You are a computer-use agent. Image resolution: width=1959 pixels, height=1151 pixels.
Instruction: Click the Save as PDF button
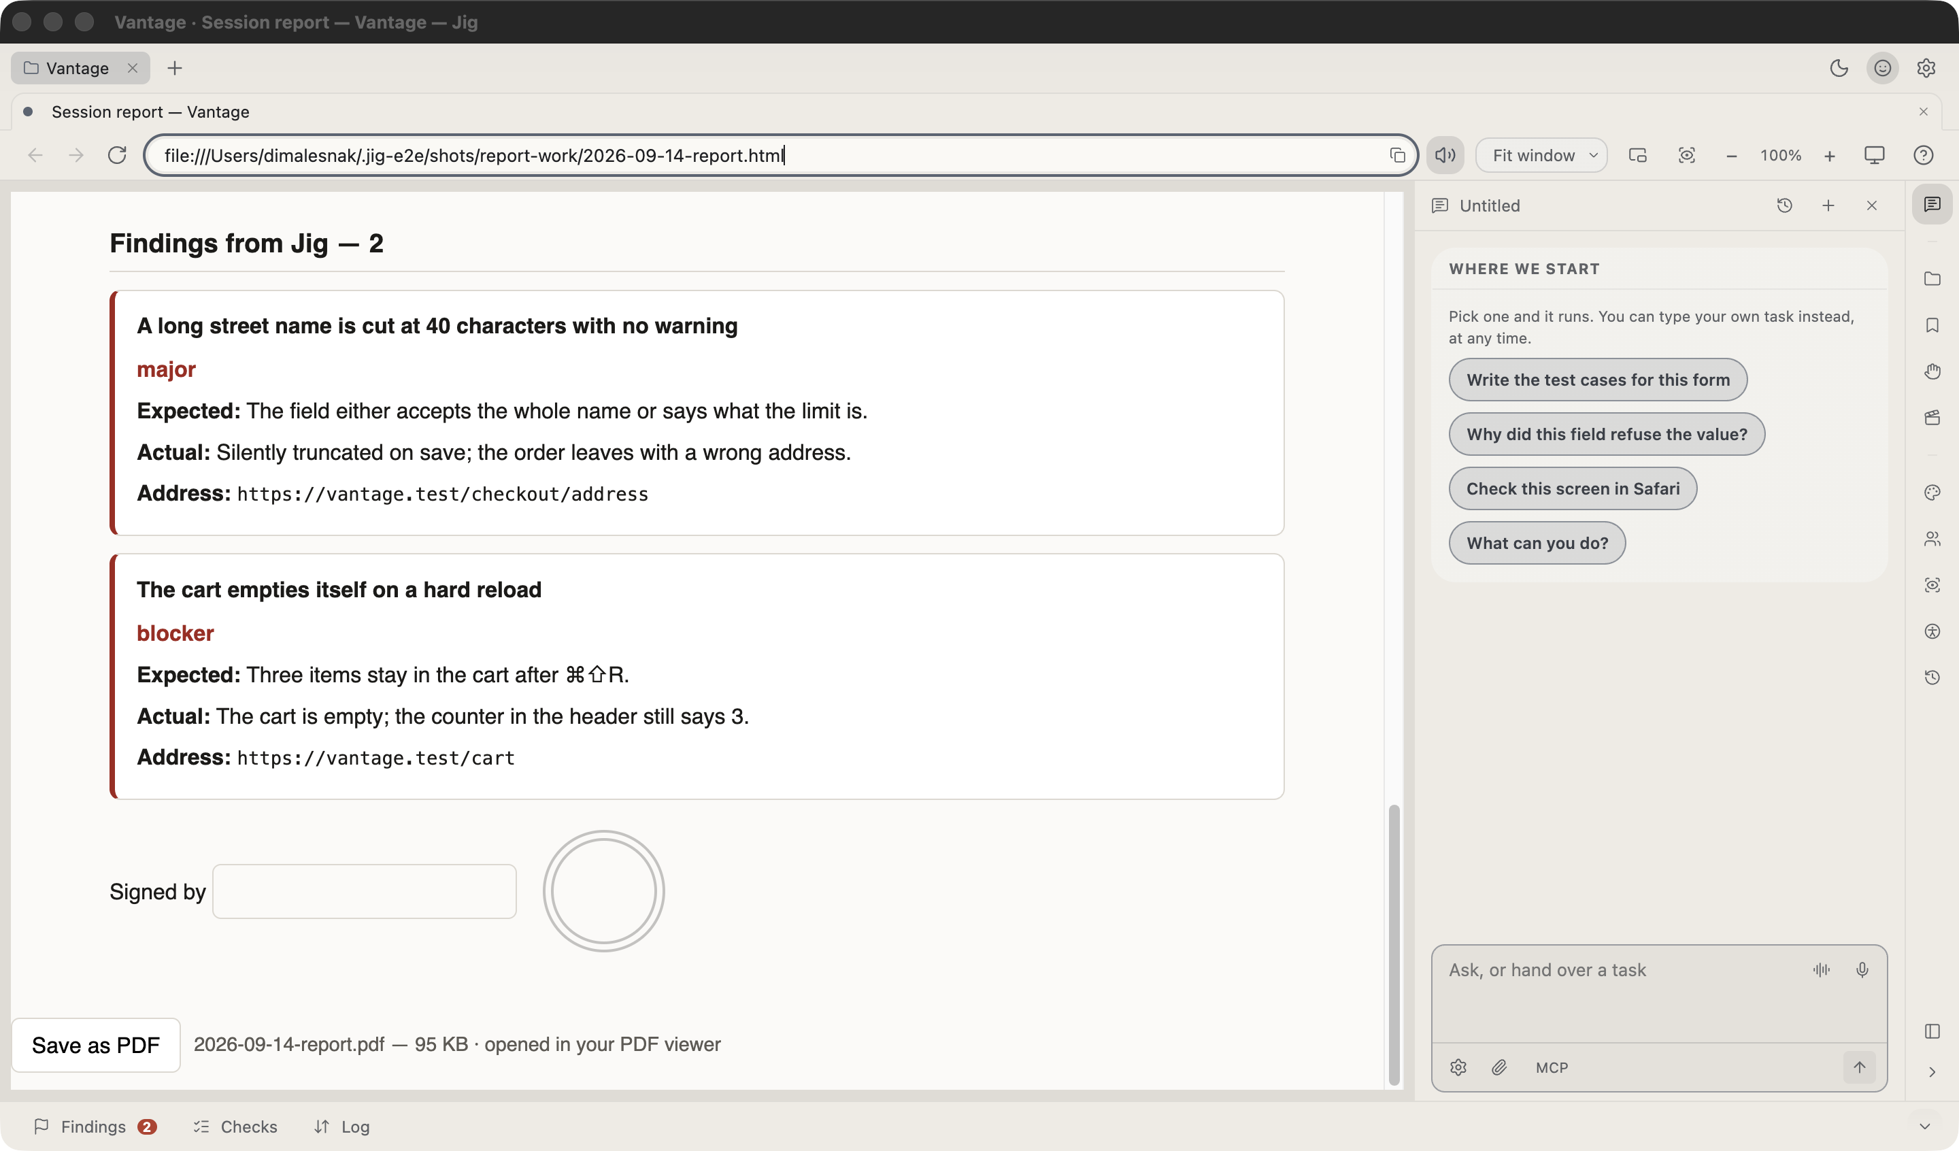tap(96, 1044)
